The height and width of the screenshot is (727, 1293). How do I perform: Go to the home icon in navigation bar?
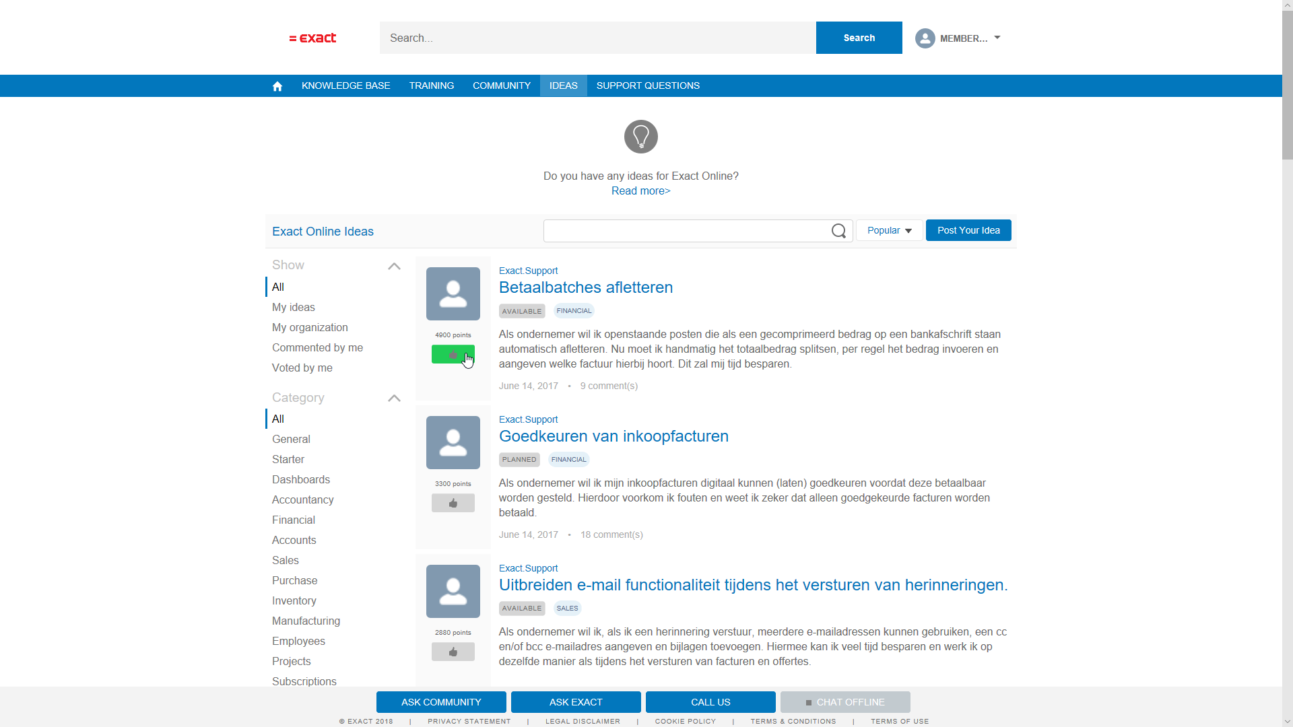pos(277,86)
